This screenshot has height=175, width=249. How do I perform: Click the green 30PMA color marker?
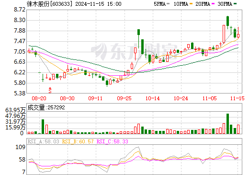(x=235, y=4)
